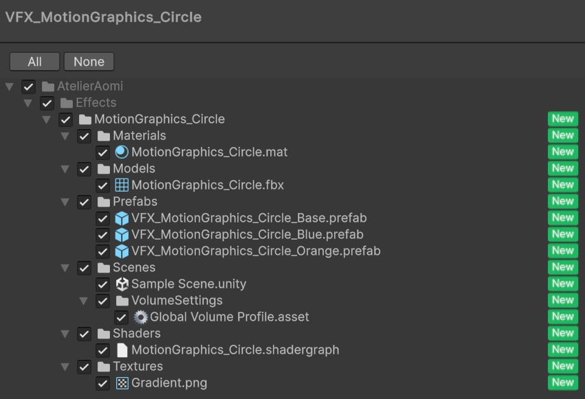Image resolution: width=585 pixels, height=399 pixels.
Task: Disable the Gradient.png checkbox
Action: [104, 383]
